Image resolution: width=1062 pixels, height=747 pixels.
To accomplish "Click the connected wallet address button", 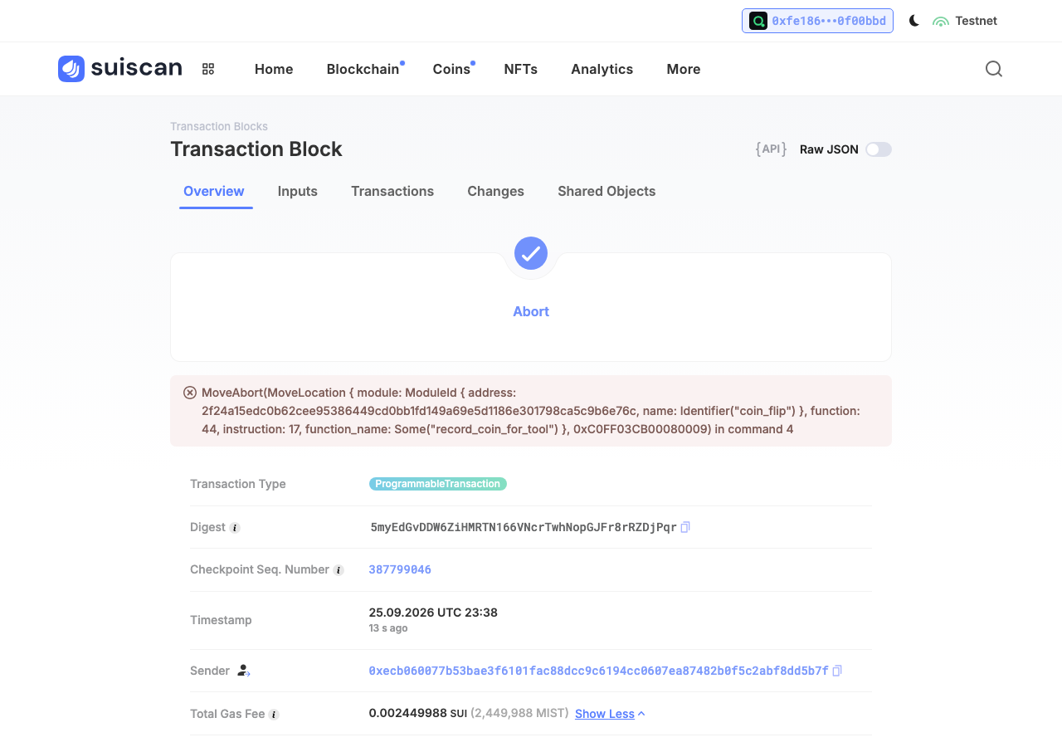I will pyautogui.click(x=817, y=21).
